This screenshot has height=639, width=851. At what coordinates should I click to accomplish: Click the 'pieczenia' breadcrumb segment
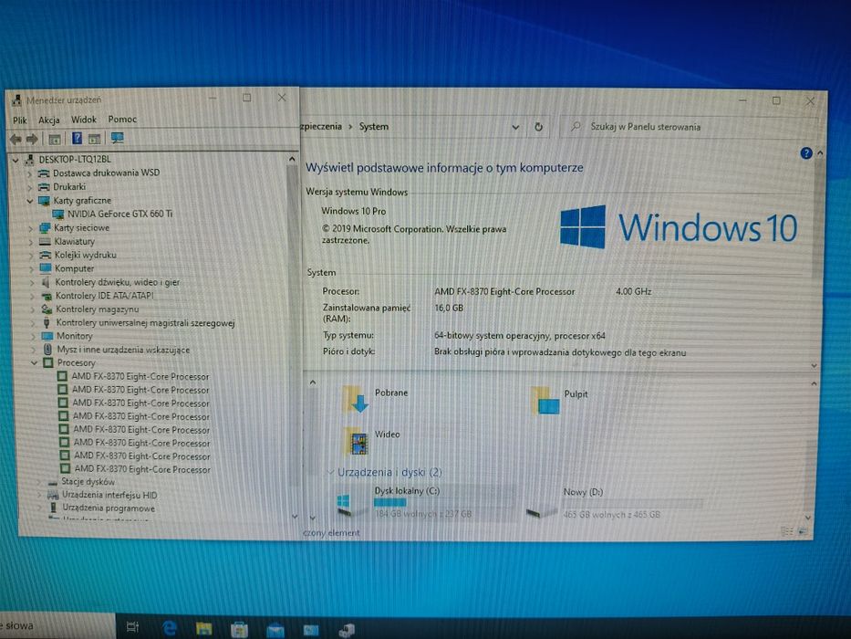[x=321, y=127]
